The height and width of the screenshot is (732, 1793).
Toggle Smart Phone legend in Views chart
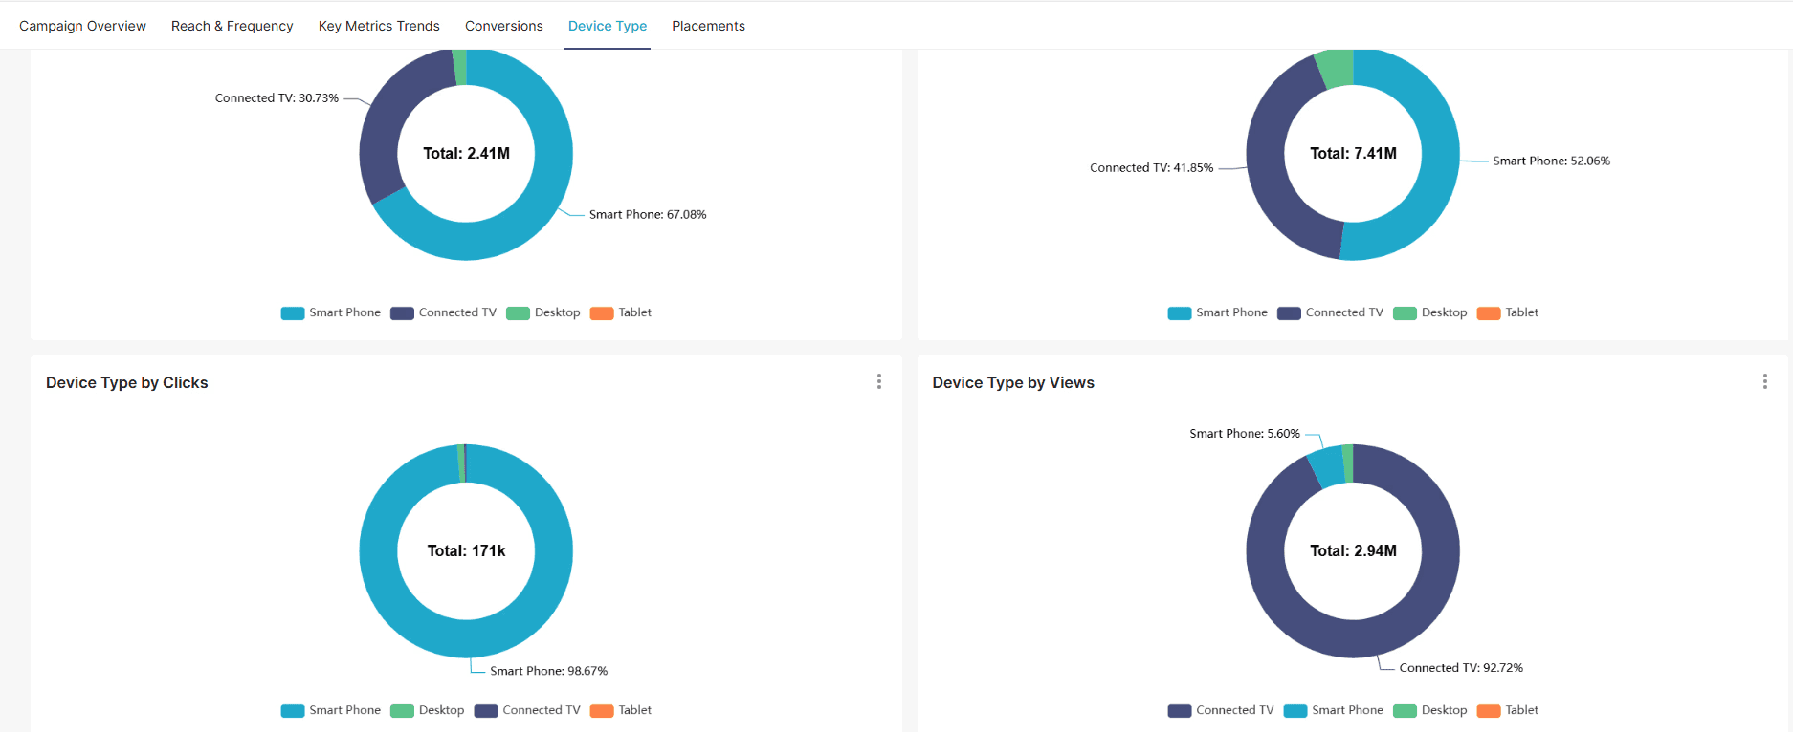[1334, 710]
